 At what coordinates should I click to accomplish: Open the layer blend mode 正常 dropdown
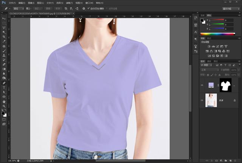coord(209,70)
